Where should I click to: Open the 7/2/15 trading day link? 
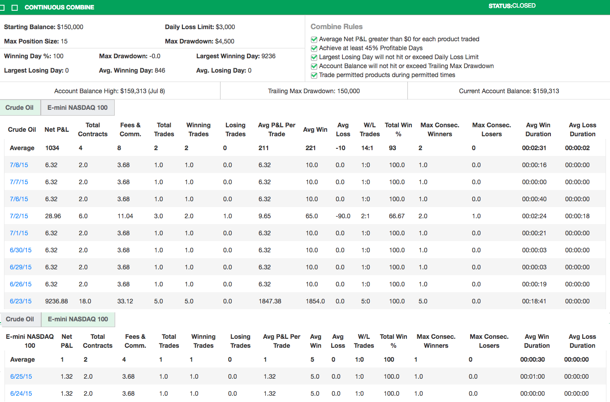click(x=19, y=216)
